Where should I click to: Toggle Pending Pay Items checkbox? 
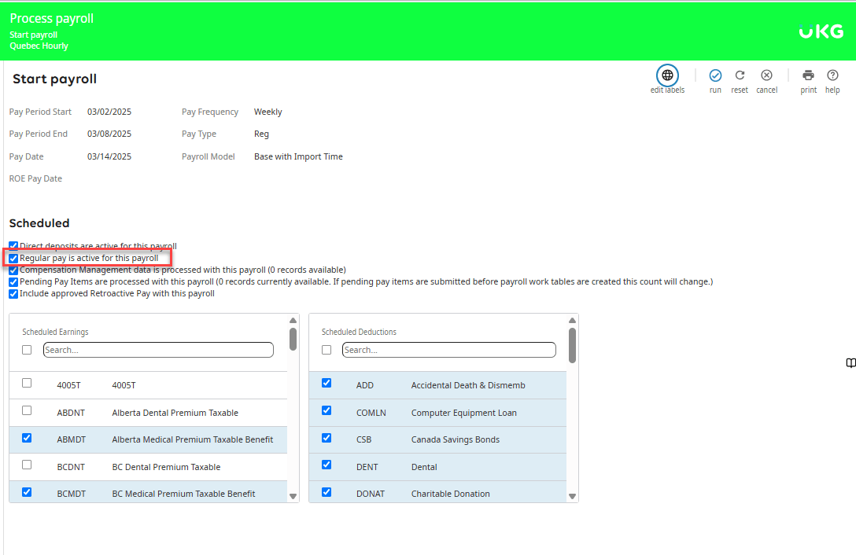13,282
